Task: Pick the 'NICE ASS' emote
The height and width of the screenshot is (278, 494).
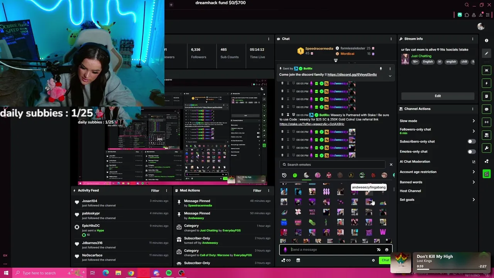Action: point(312,212)
